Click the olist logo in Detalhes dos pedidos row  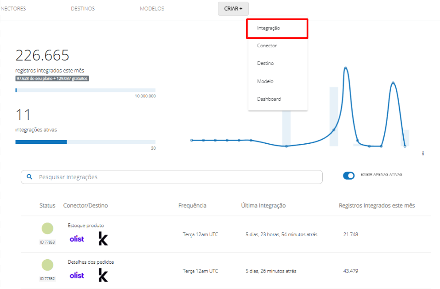(x=77, y=275)
